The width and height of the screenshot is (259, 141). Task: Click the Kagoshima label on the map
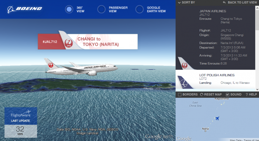(x=222, y=99)
